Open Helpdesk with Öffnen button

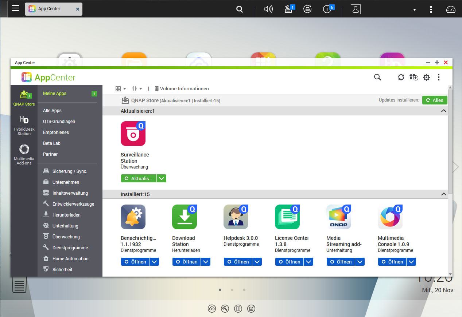tap(238, 262)
